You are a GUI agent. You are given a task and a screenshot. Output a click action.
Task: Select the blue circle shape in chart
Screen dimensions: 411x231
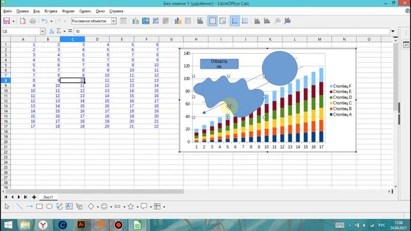tap(280, 68)
